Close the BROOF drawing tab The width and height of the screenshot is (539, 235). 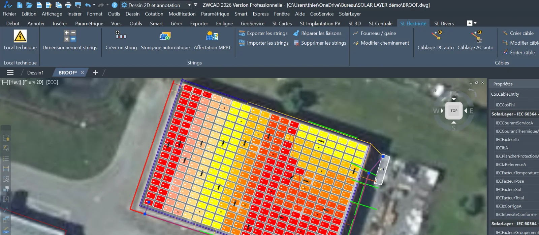click(82, 73)
